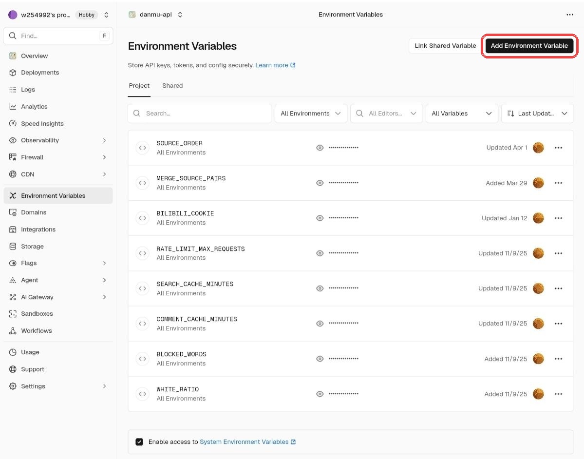Open the team switcher next to Hobby badge
584x459 pixels.
tap(106, 15)
